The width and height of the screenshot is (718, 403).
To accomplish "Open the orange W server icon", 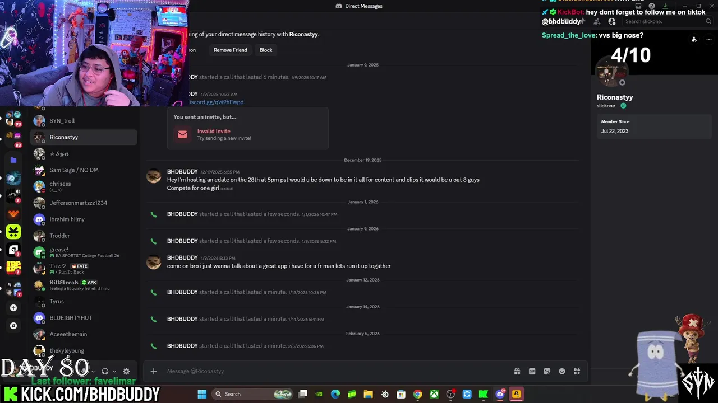I will point(13,213).
